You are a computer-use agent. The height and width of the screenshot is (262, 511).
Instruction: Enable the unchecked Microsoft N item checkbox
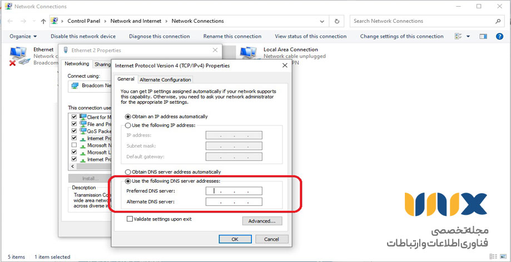tap(74, 145)
